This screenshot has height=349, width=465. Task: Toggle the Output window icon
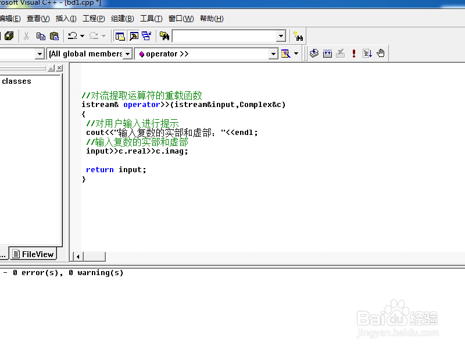coord(134,36)
